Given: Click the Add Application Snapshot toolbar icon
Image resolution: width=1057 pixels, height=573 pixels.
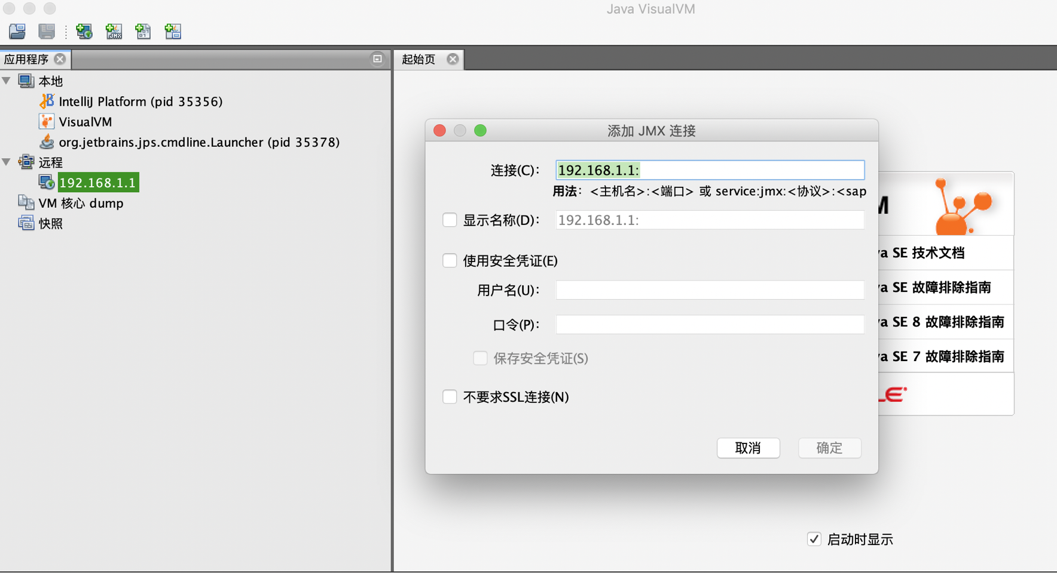Looking at the screenshot, I should 173,31.
